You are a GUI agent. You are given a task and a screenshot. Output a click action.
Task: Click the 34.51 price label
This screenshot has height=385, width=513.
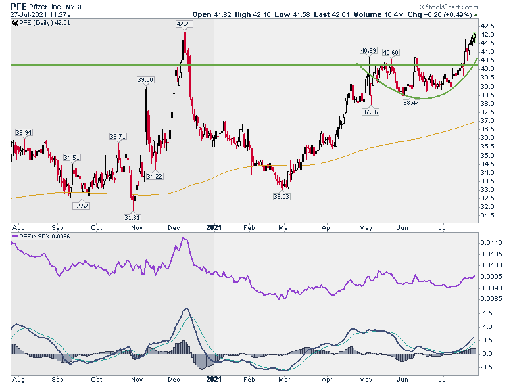click(72, 158)
